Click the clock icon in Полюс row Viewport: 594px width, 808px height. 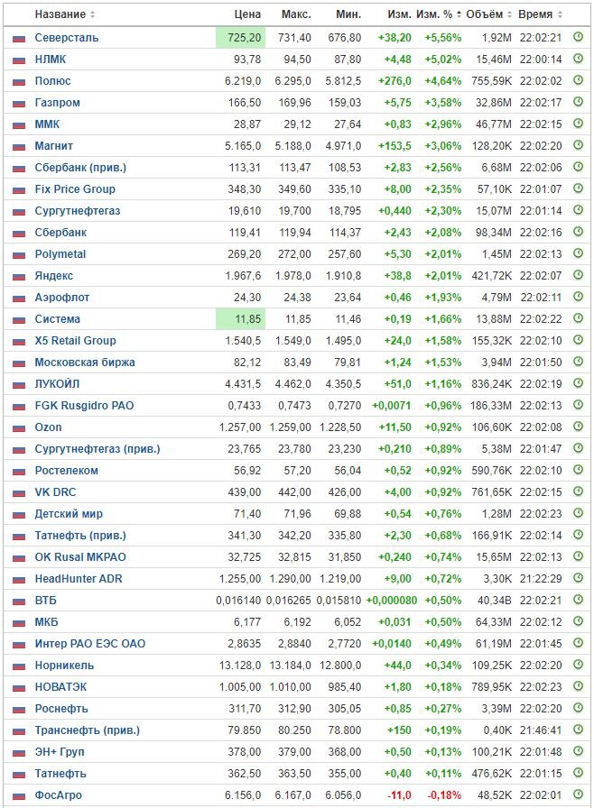click(578, 80)
